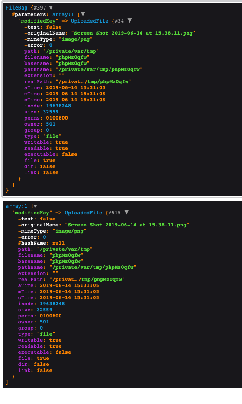Click size value 32559 in #515 dump
This screenshot has height=404, width=242.
click(x=45, y=310)
